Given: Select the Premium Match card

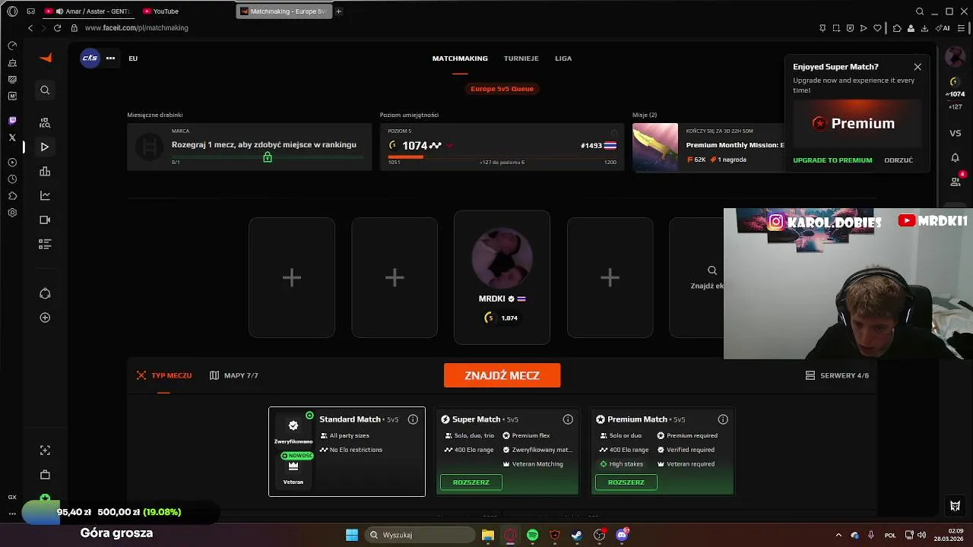Looking at the screenshot, I should [x=662, y=451].
